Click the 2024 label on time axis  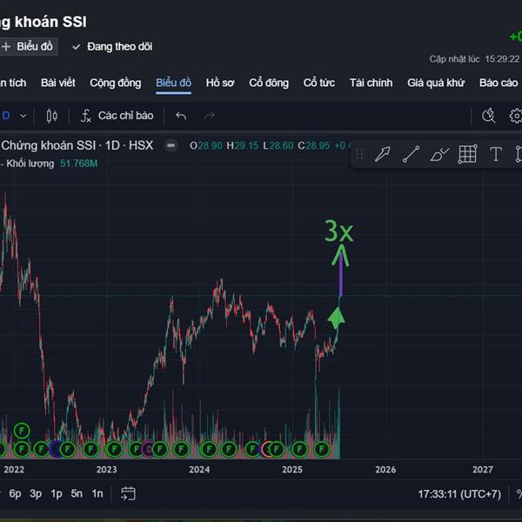point(199,470)
